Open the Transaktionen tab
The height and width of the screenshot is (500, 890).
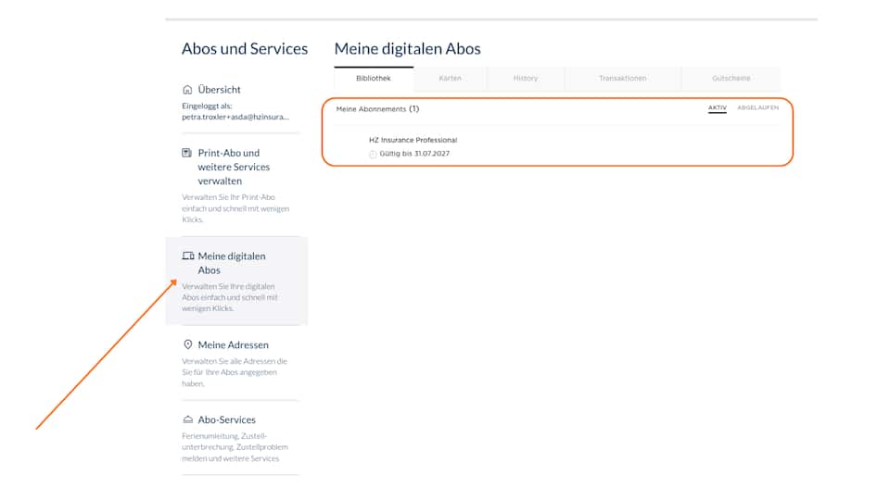(x=623, y=78)
